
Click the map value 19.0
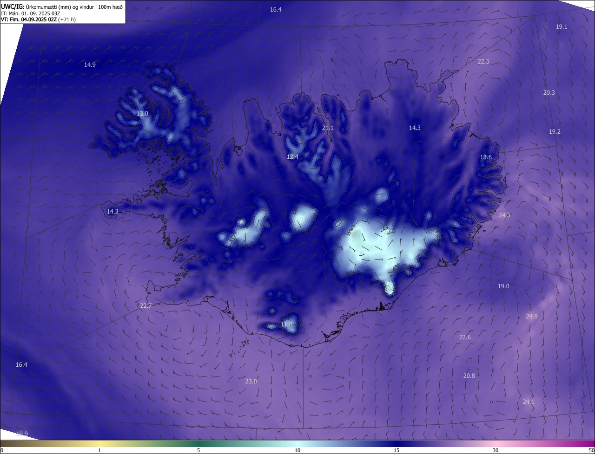[x=503, y=286]
